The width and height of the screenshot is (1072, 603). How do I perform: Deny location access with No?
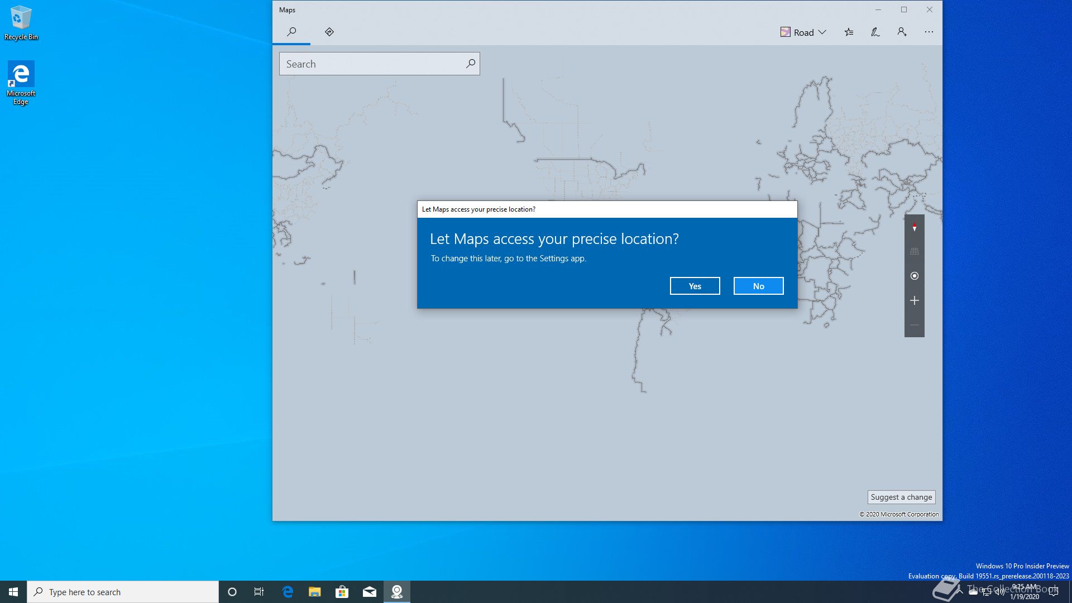tap(758, 286)
